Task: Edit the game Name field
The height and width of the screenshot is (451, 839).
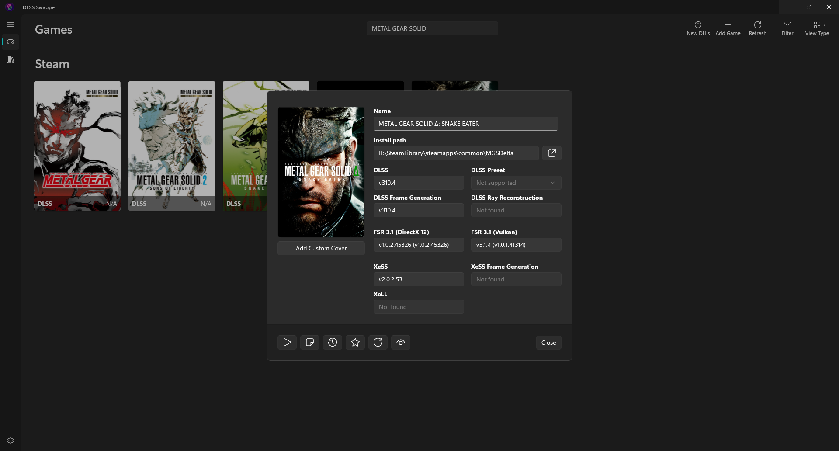Action: click(x=465, y=124)
